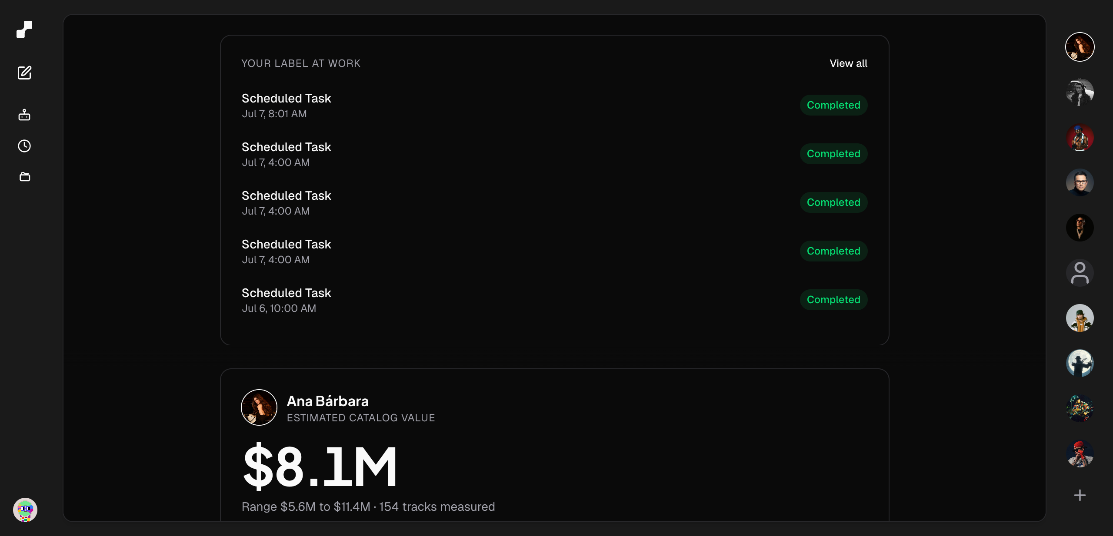Click the Completed badge for Jul 7, 8:01 AM task
The image size is (1113, 536).
coord(833,105)
